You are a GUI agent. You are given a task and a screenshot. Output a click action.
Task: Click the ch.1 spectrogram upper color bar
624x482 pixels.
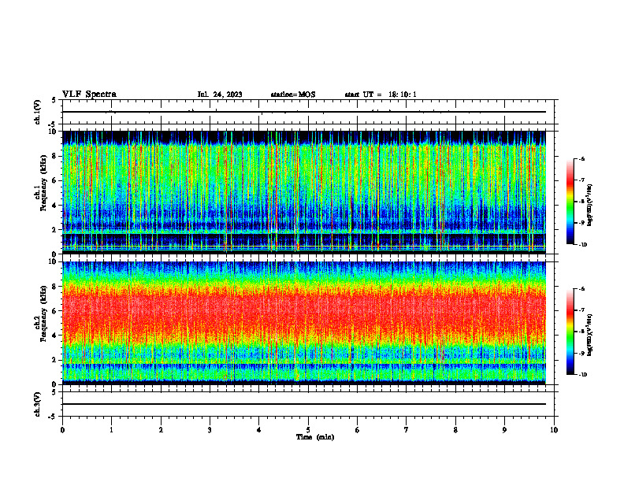tap(570, 202)
